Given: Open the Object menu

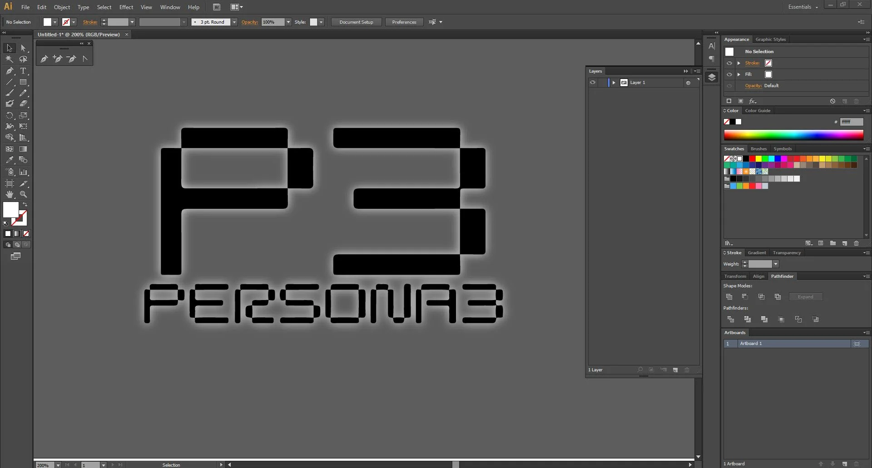Looking at the screenshot, I should click(x=62, y=7).
